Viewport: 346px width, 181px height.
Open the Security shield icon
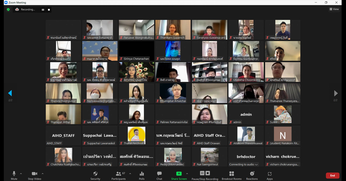pos(95,174)
